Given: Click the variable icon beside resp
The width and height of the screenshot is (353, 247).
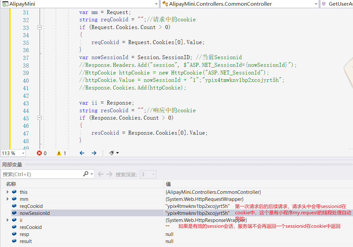Looking at the screenshot, I should point(14,234).
